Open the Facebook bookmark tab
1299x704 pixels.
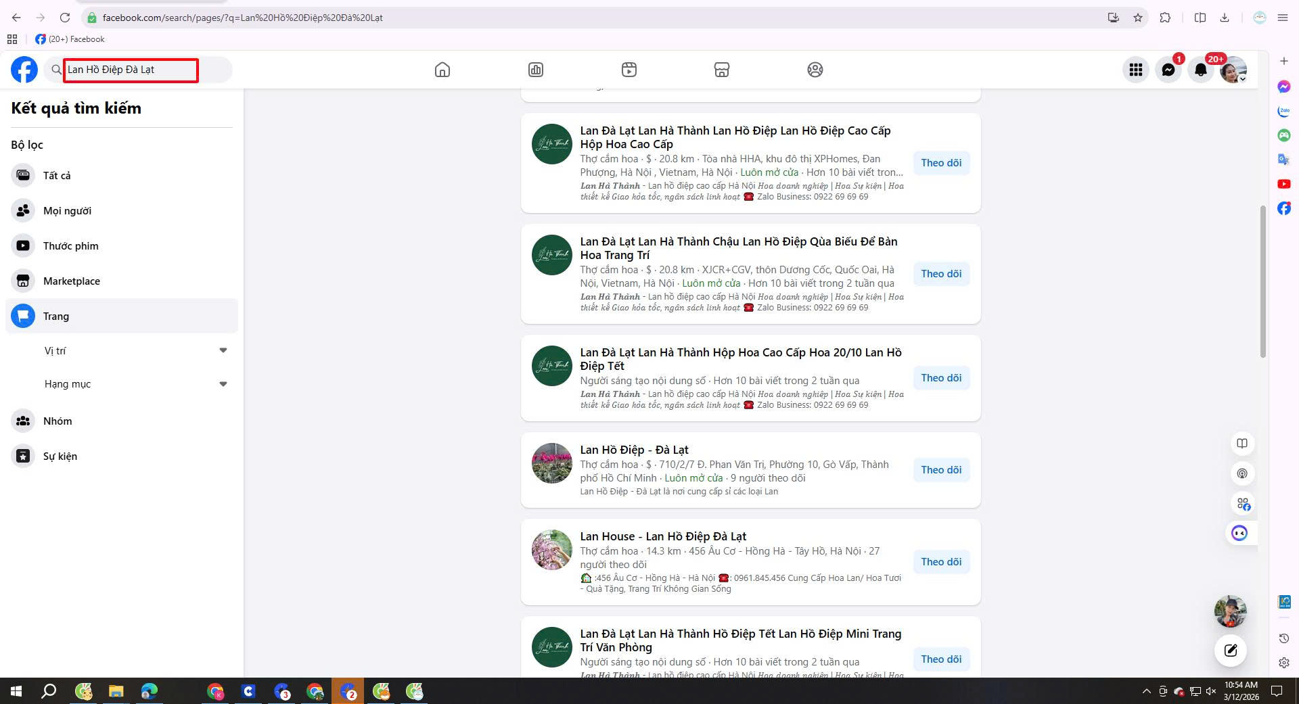(x=70, y=39)
